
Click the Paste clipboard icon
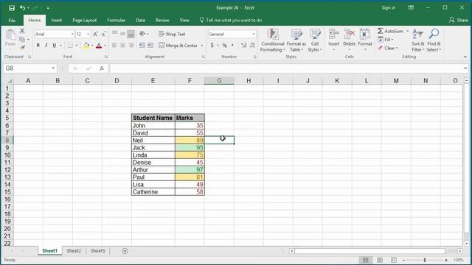tap(10, 35)
